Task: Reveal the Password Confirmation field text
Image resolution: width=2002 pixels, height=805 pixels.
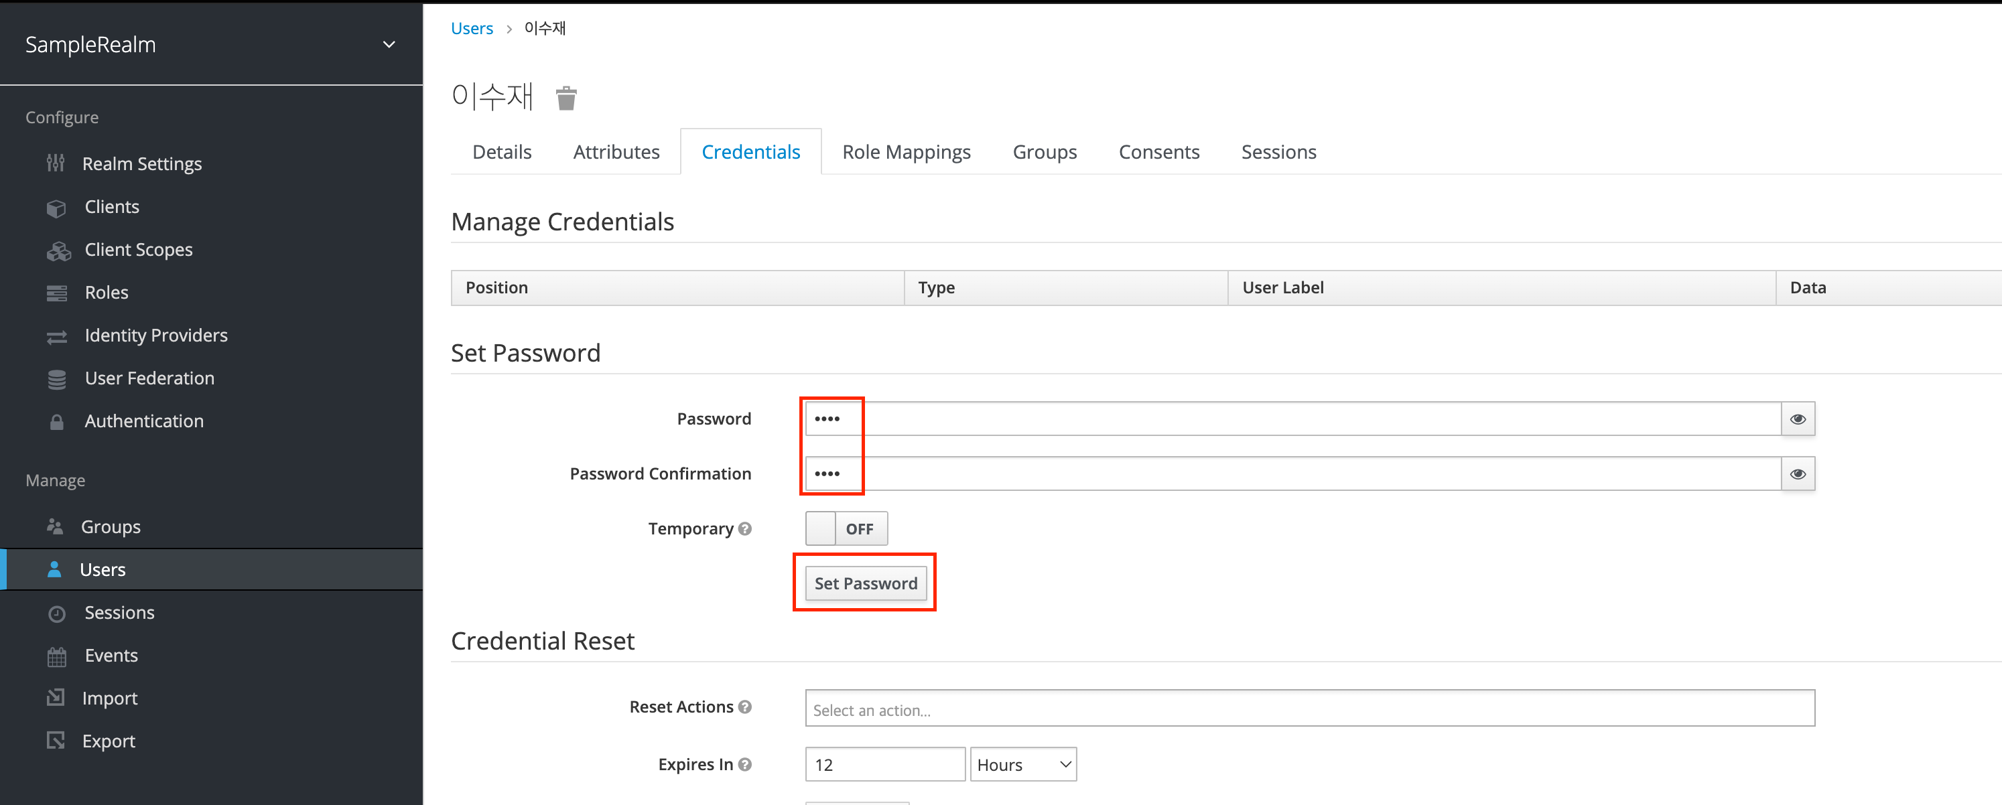Action: [1797, 474]
